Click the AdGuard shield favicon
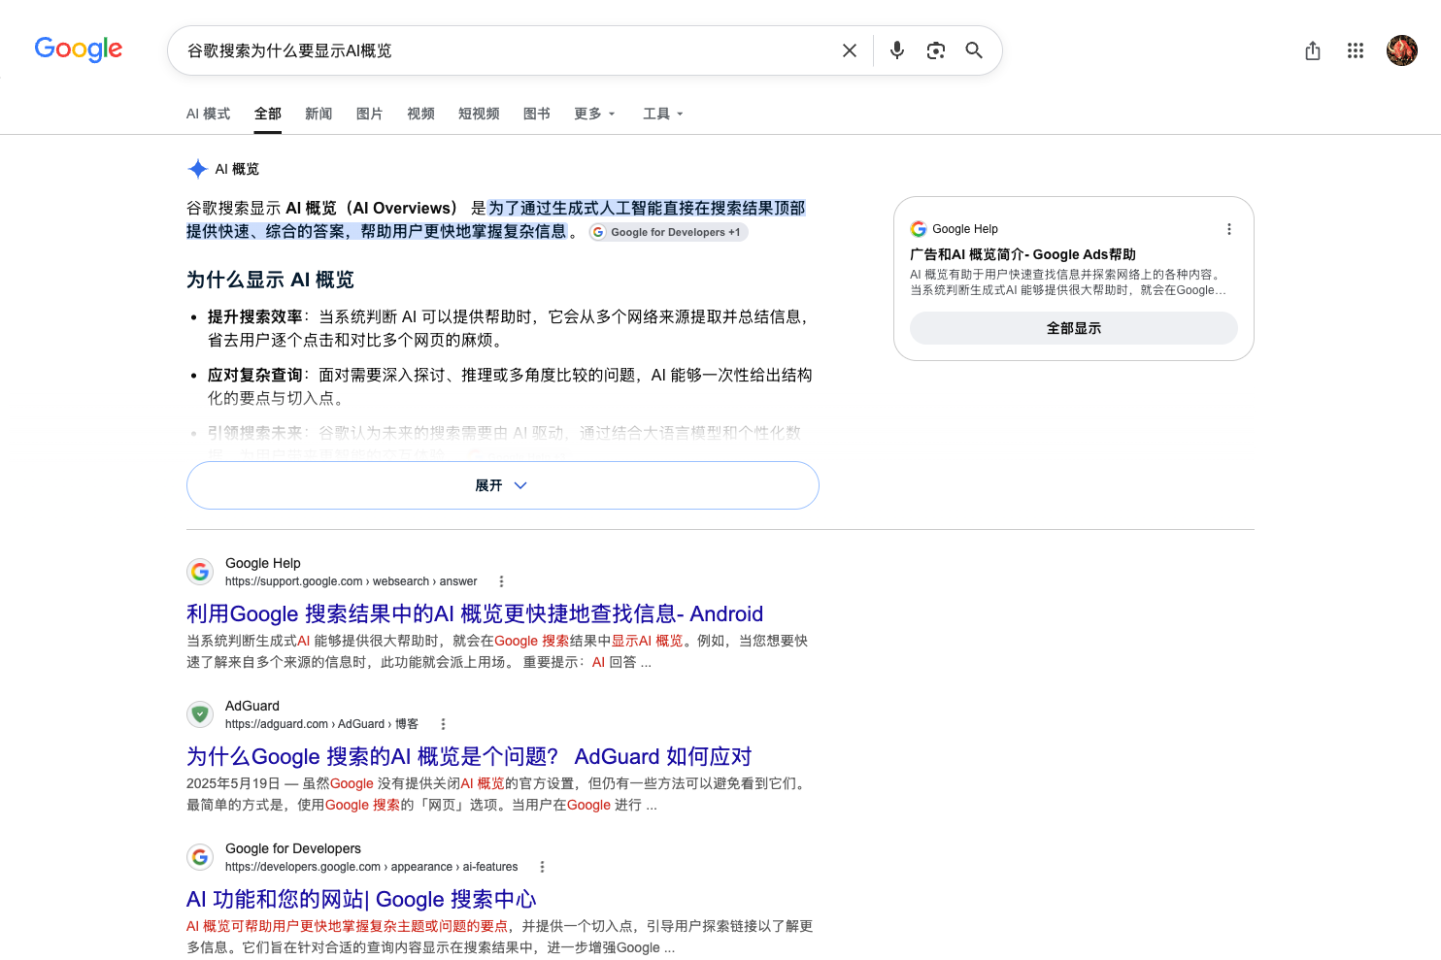The width and height of the screenshot is (1441, 960). 200,714
